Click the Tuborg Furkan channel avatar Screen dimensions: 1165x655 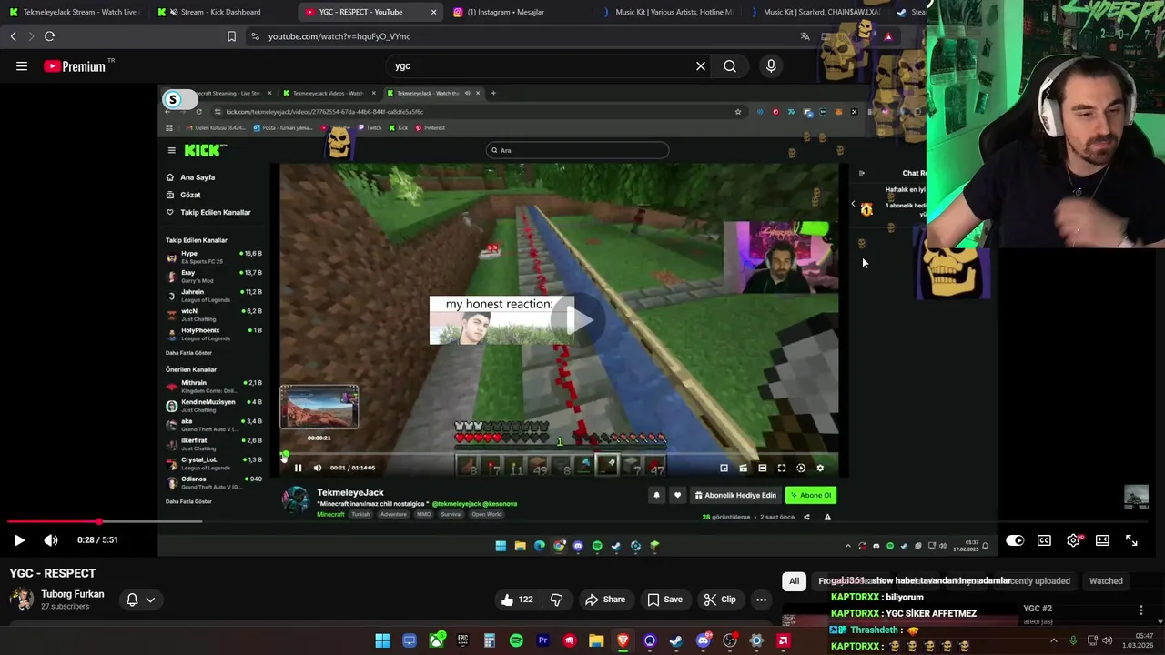tap(22, 600)
